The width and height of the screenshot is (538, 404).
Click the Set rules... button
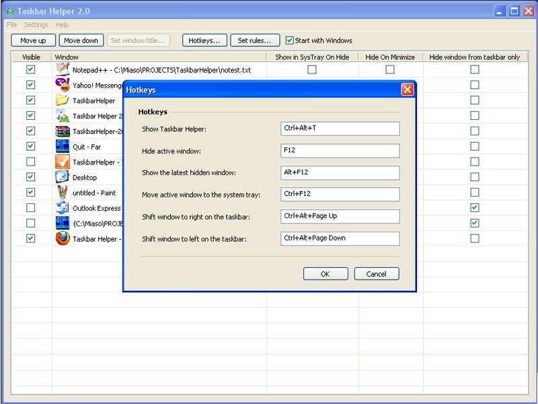pyautogui.click(x=255, y=40)
